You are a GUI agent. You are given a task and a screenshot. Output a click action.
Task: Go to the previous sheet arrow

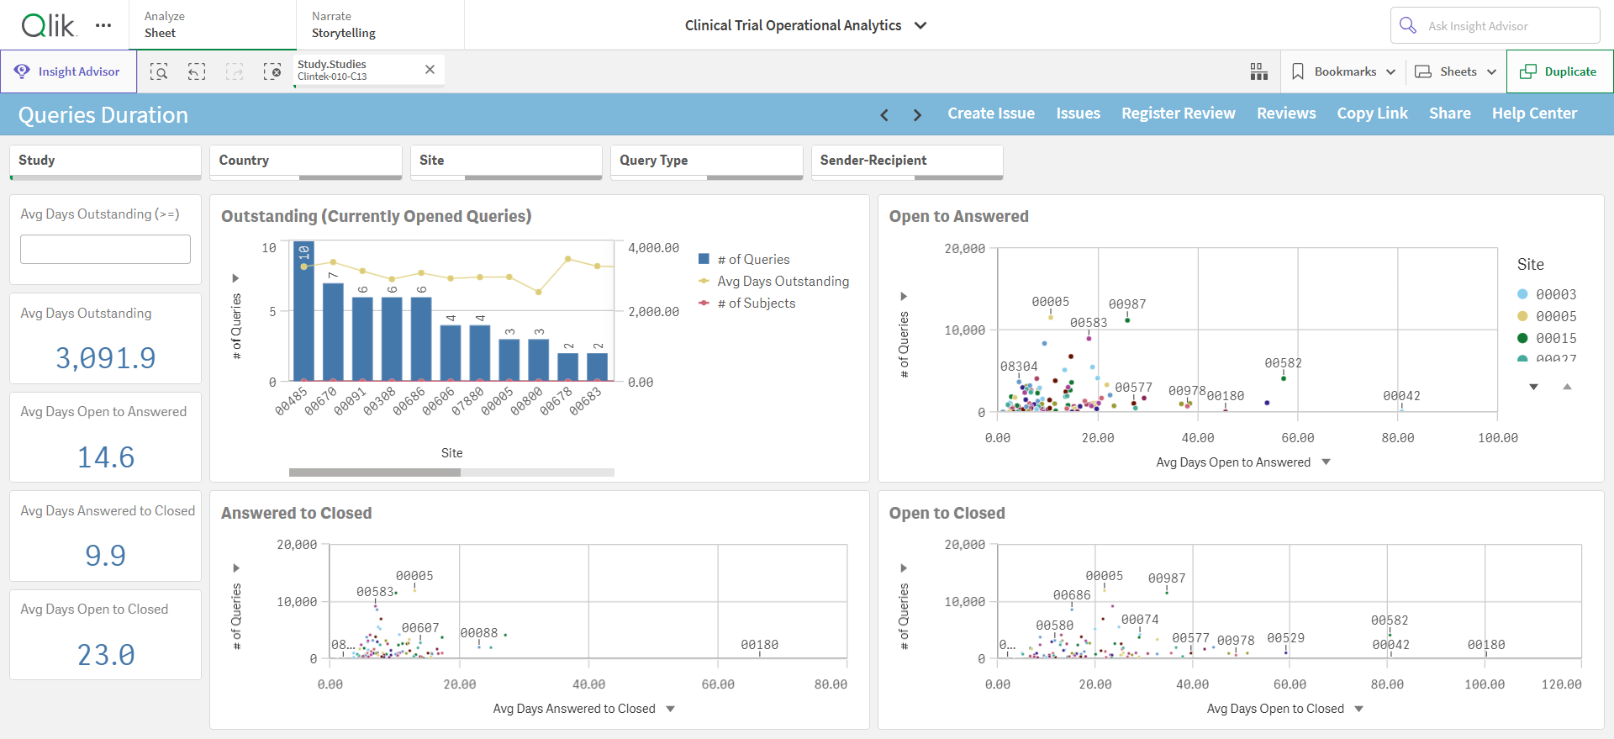(884, 115)
